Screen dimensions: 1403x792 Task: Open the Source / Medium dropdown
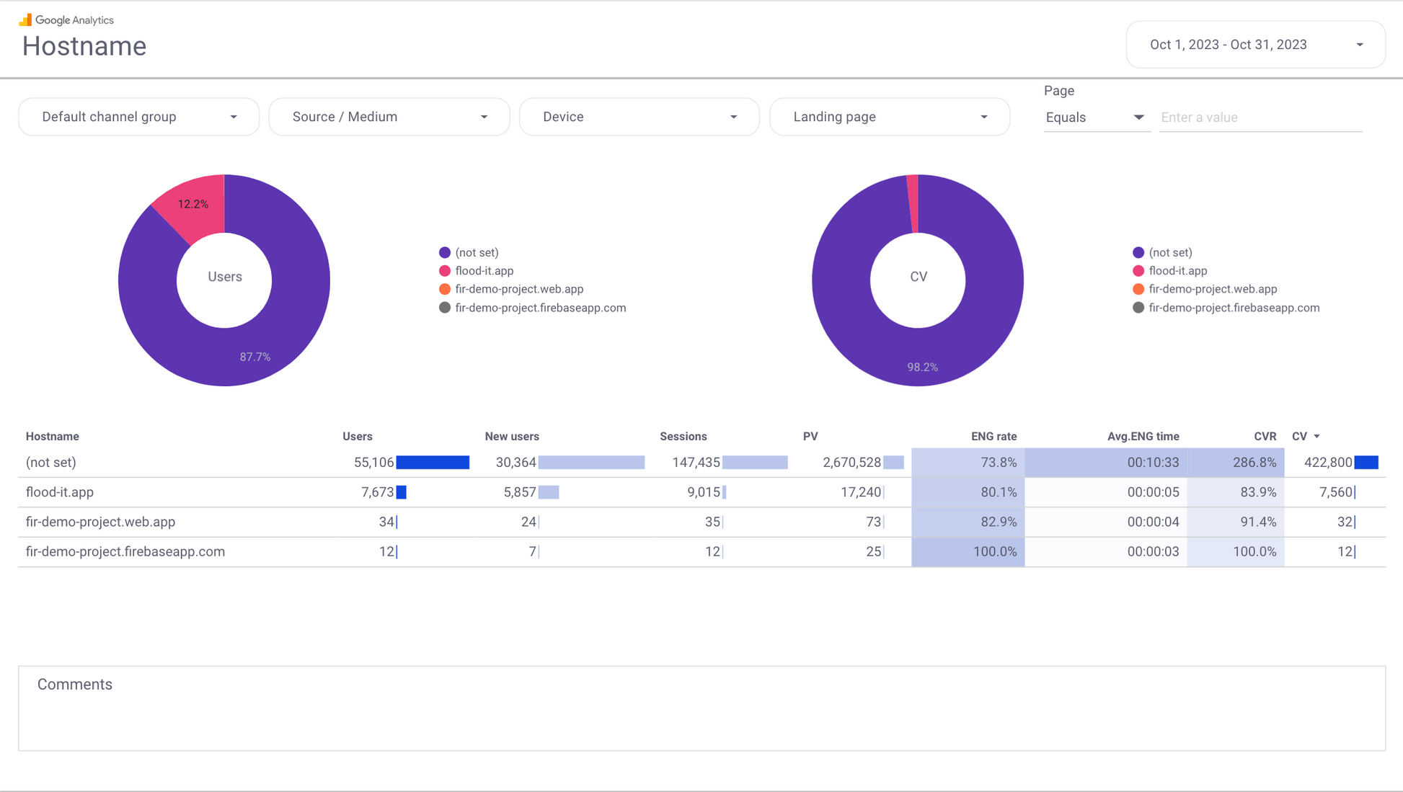[389, 117]
